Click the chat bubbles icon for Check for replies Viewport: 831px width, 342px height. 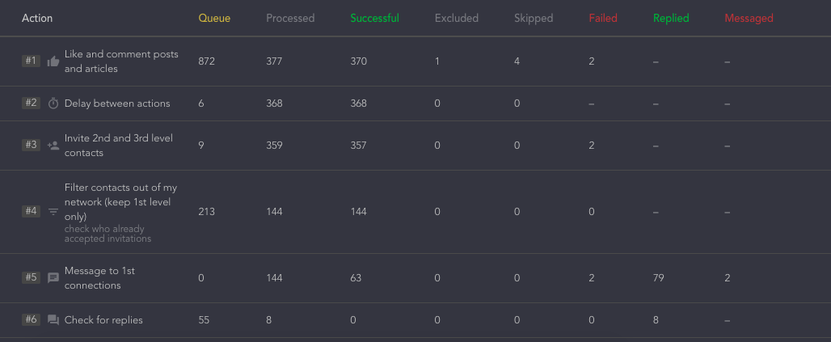click(x=53, y=320)
